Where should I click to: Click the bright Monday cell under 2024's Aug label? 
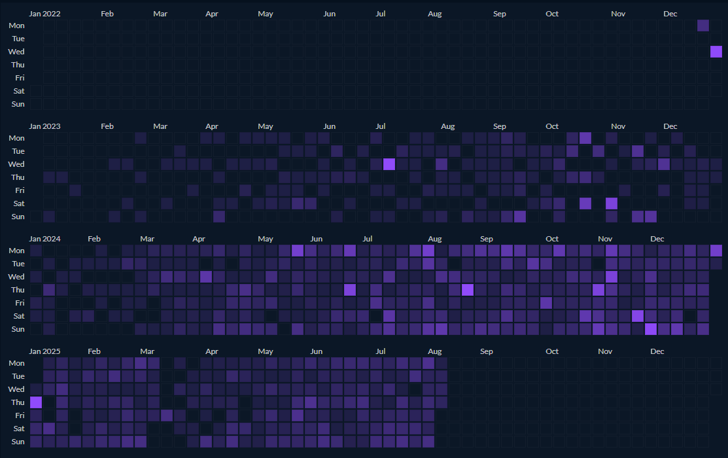click(428, 251)
